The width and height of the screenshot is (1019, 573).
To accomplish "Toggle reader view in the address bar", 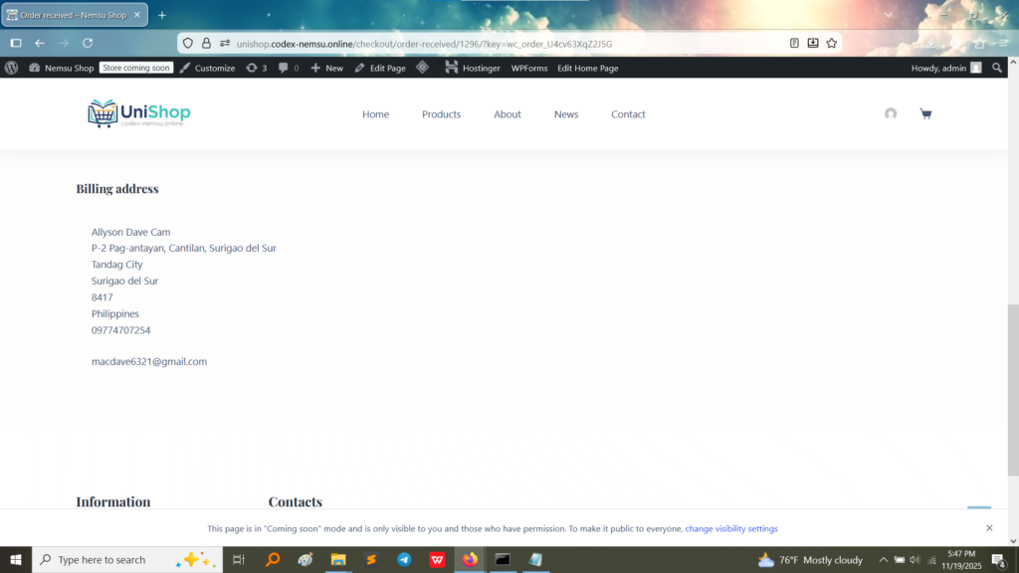I will pos(794,43).
